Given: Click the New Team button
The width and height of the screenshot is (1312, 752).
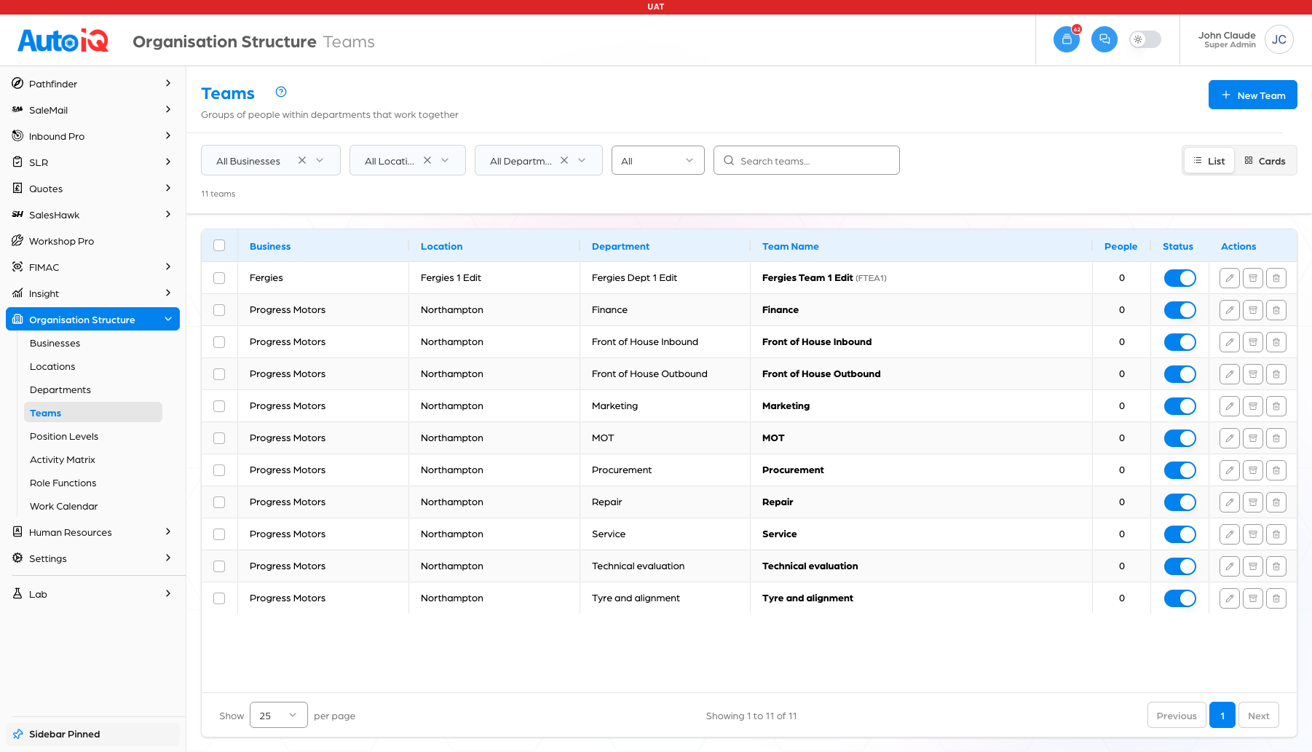Looking at the screenshot, I should 1253,95.
